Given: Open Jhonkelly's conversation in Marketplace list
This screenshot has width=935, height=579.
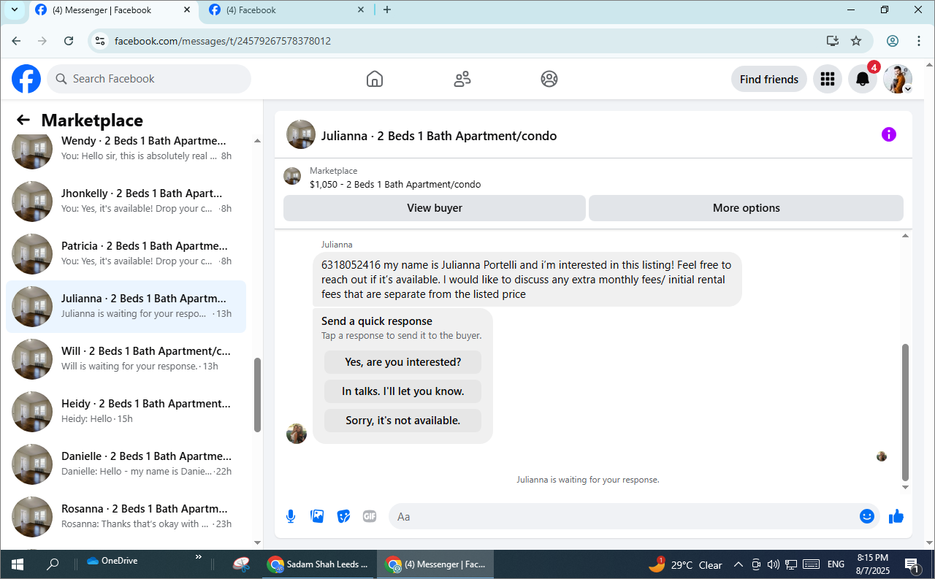Looking at the screenshot, I should click(x=126, y=202).
